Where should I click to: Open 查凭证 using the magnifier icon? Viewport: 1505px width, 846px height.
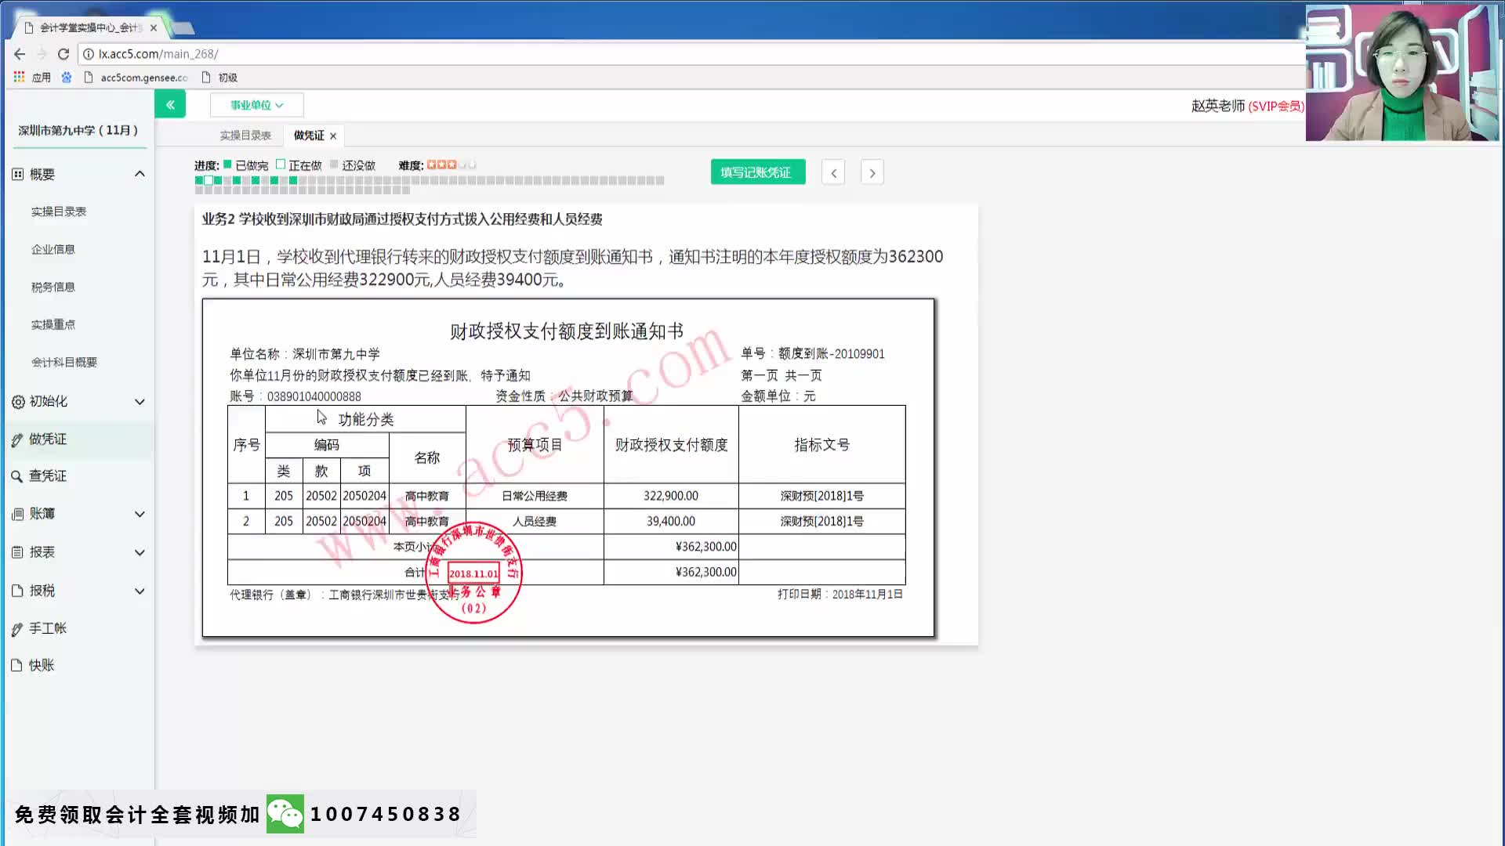pos(17,475)
